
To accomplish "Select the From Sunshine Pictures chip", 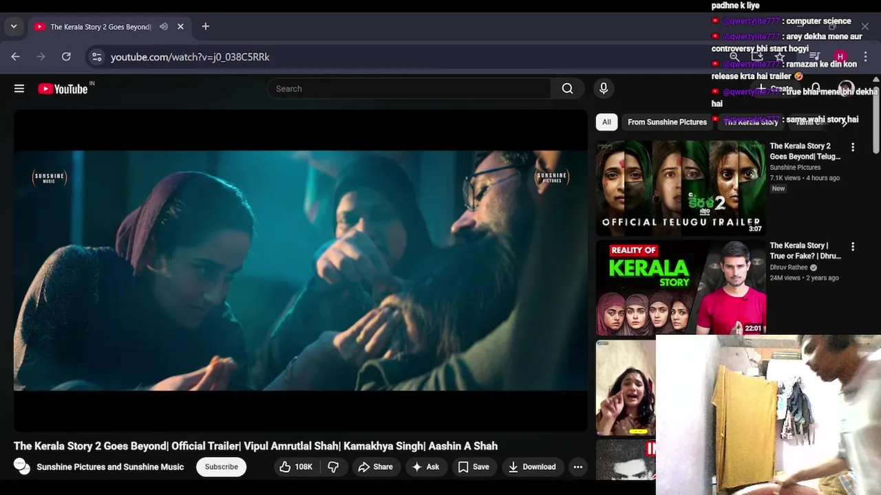I will tap(667, 122).
